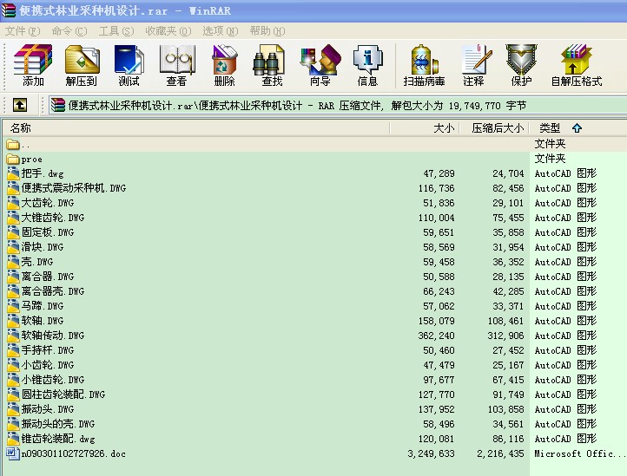This screenshot has height=476, width=627.
Task: Click the 保护 (Protect) archive icon
Action: pyautogui.click(x=521, y=65)
